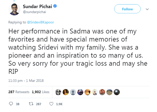Click the last dark sphere avatar
Image resolution: width=157 pixels, height=112 pixels.
(x=117, y=92)
